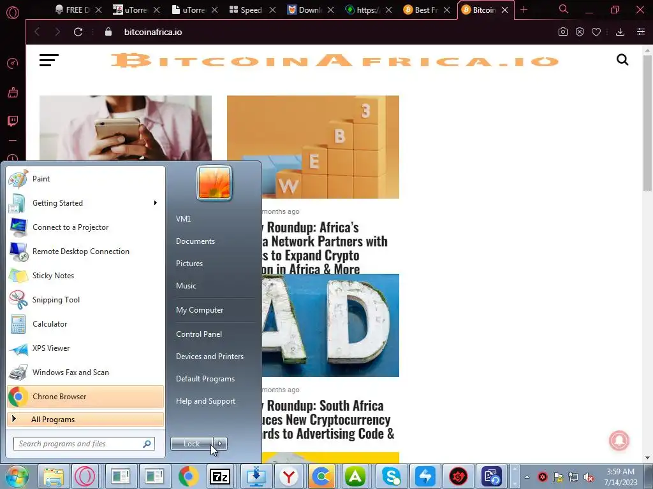The width and height of the screenshot is (653, 489).
Task: Open Getting Started in Start menu
Action: [85, 203]
